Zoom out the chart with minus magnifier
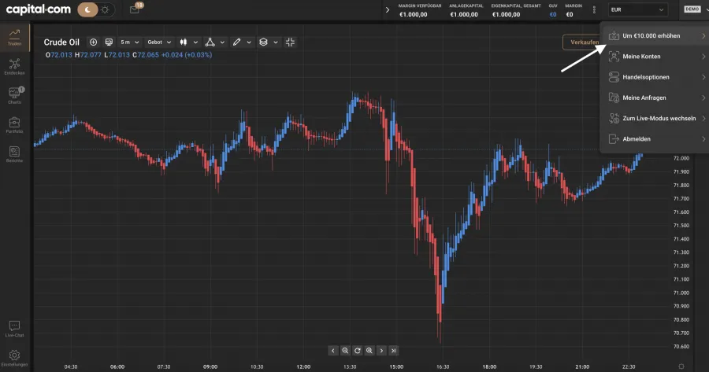 tap(345, 350)
